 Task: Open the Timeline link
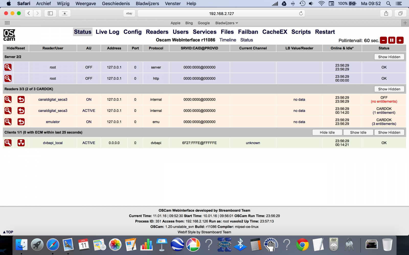pos(228,40)
